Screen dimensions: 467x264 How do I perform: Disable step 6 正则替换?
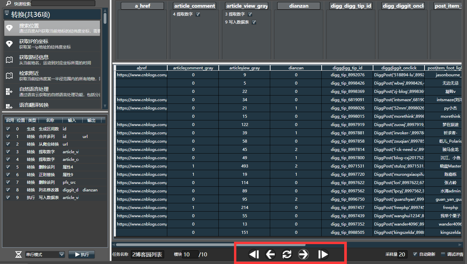[8, 174]
